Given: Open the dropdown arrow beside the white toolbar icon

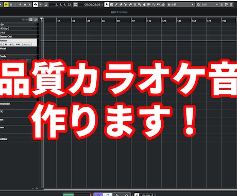Looking at the screenshot, I should tap(40, 5).
